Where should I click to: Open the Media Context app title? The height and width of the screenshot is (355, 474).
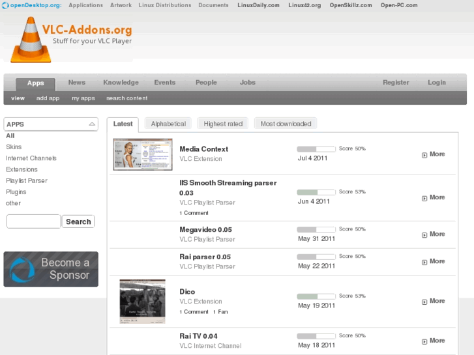click(x=203, y=149)
